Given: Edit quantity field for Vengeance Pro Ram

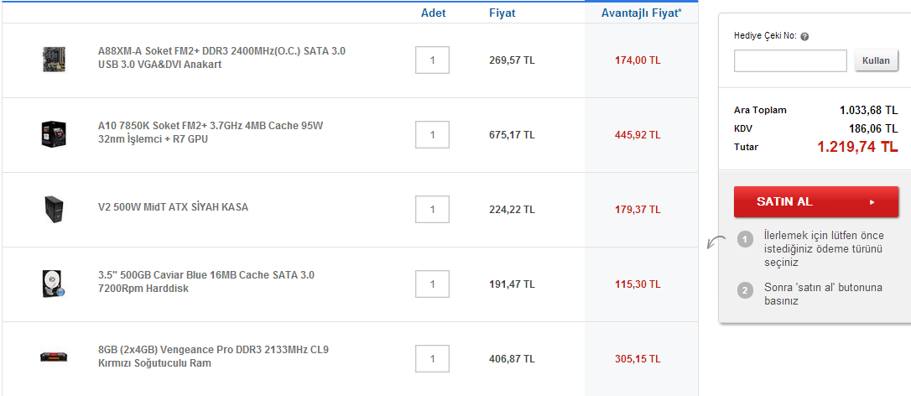Looking at the screenshot, I should (x=432, y=359).
